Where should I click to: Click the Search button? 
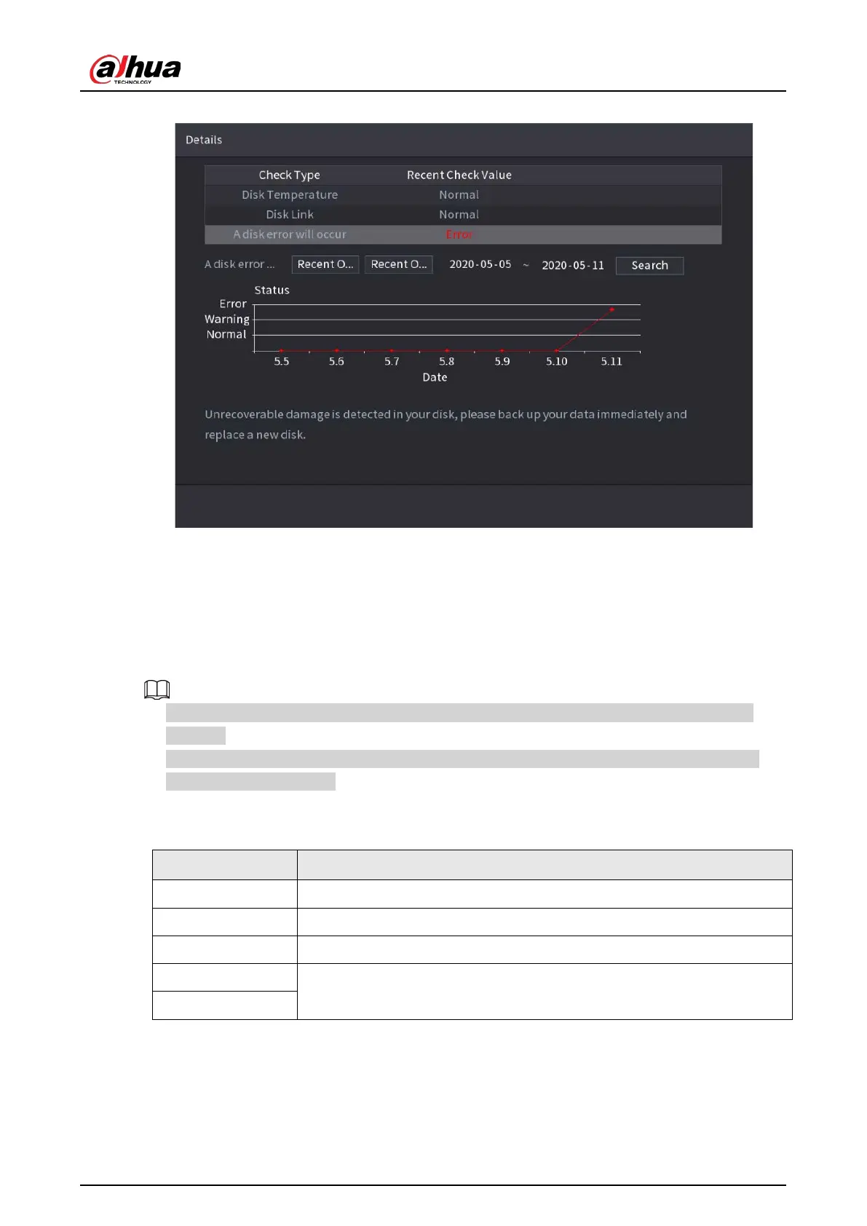(x=649, y=266)
